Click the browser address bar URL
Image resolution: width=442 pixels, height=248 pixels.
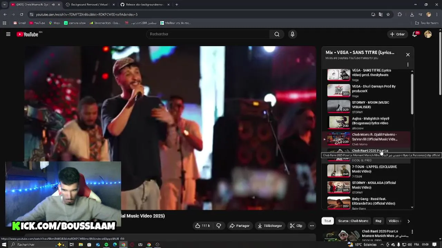[87, 14]
